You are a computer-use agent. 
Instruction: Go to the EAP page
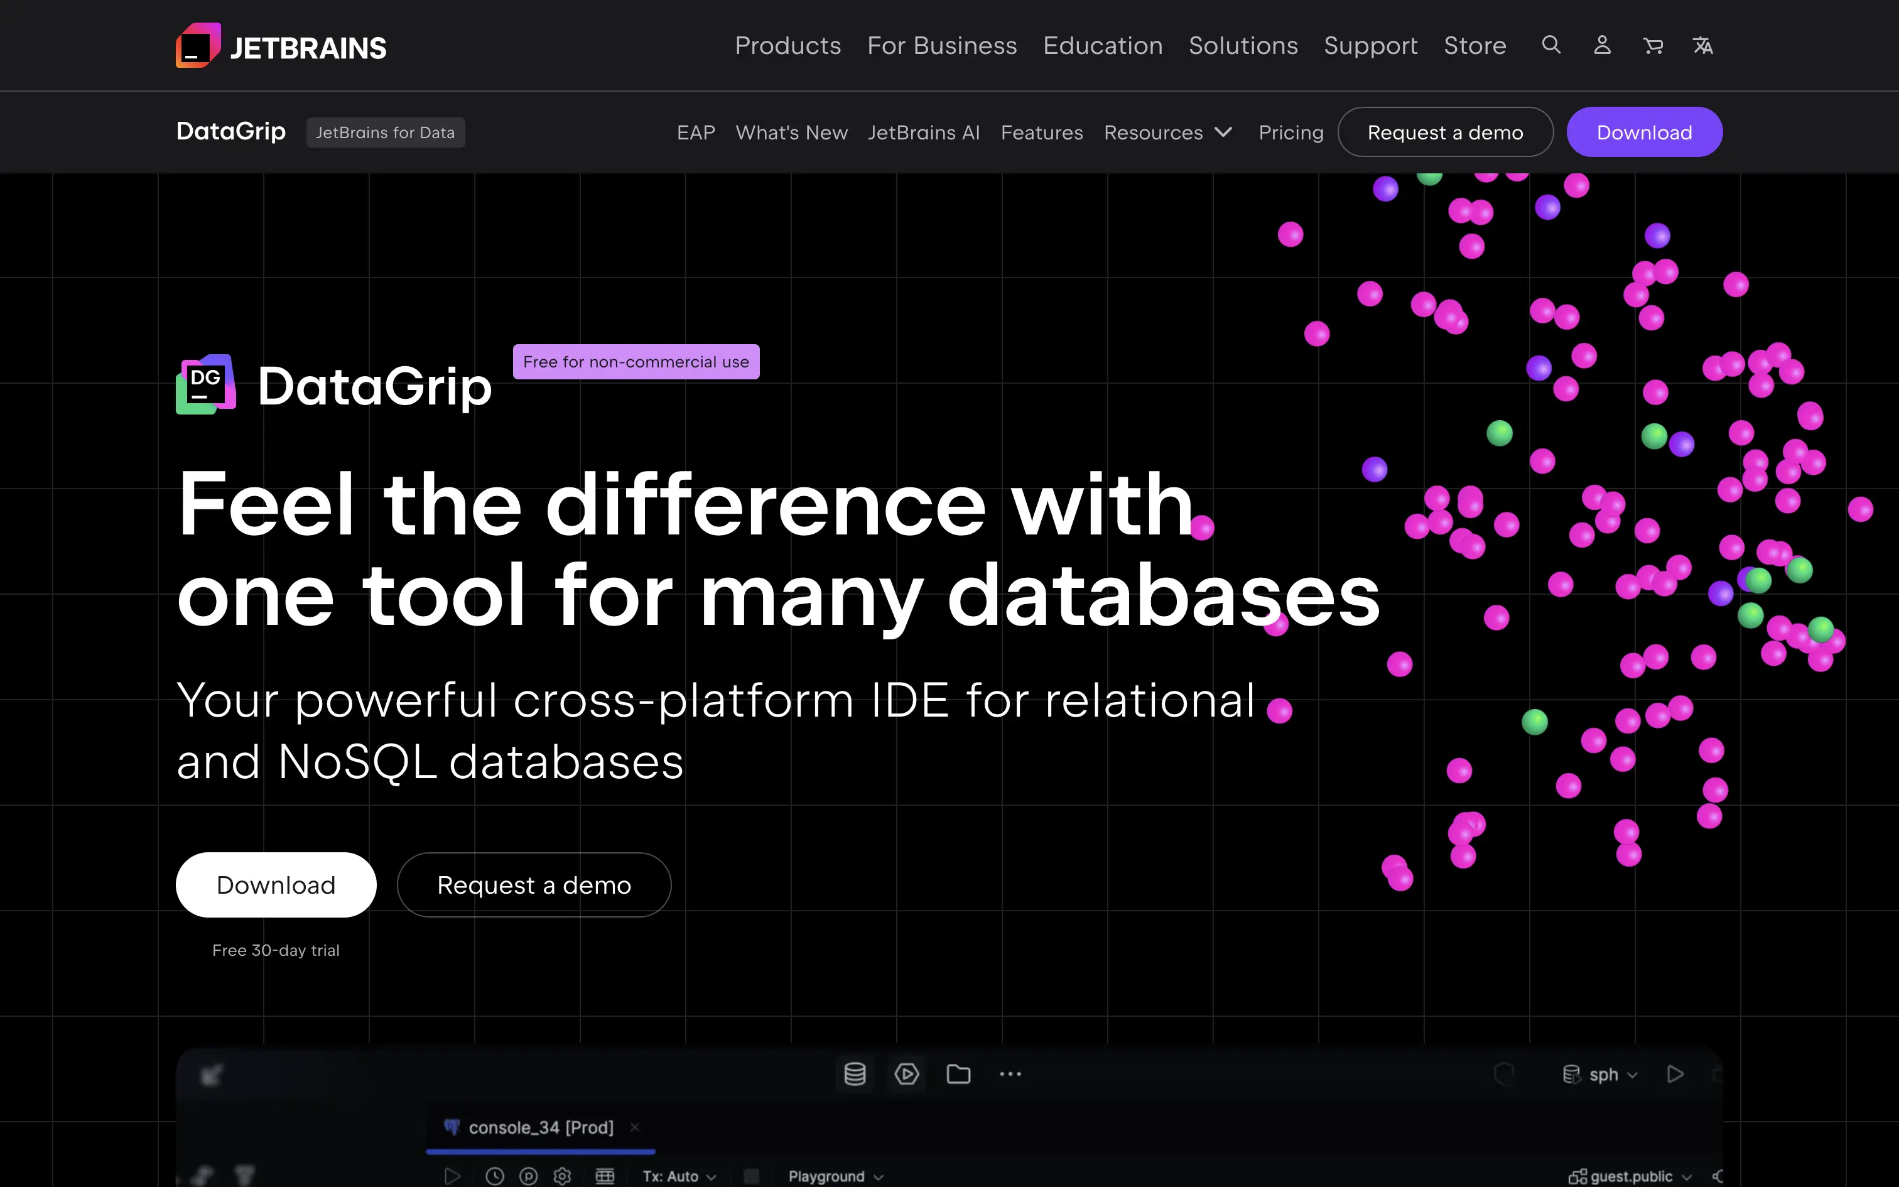point(696,132)
